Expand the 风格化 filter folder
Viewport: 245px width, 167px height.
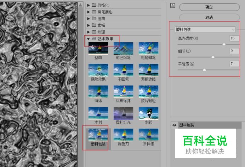88,5
